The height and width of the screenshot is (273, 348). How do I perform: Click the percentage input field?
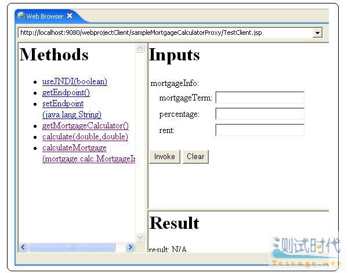(x=259, y=114)
